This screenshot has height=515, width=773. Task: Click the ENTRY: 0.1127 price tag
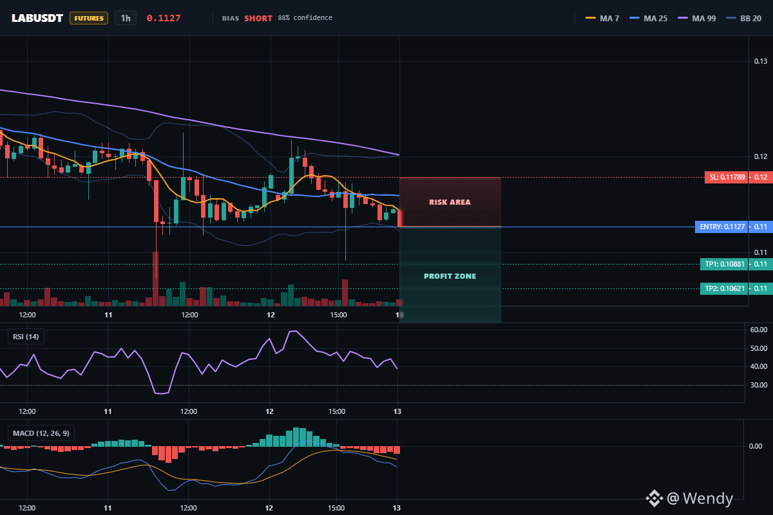[x=722, y=227]
